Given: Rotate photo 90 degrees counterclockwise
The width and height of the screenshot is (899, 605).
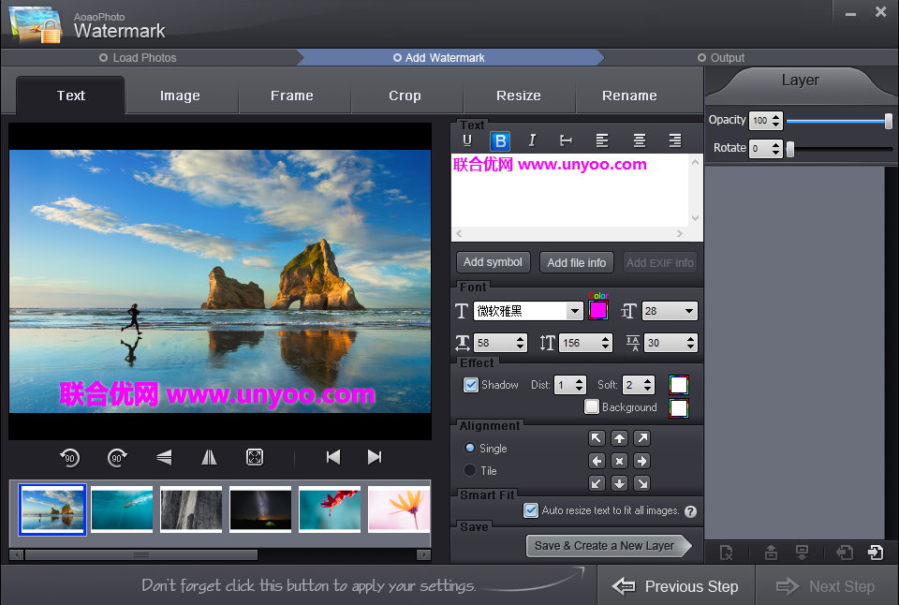Looking at the screenshot, I should click(69, 457).
